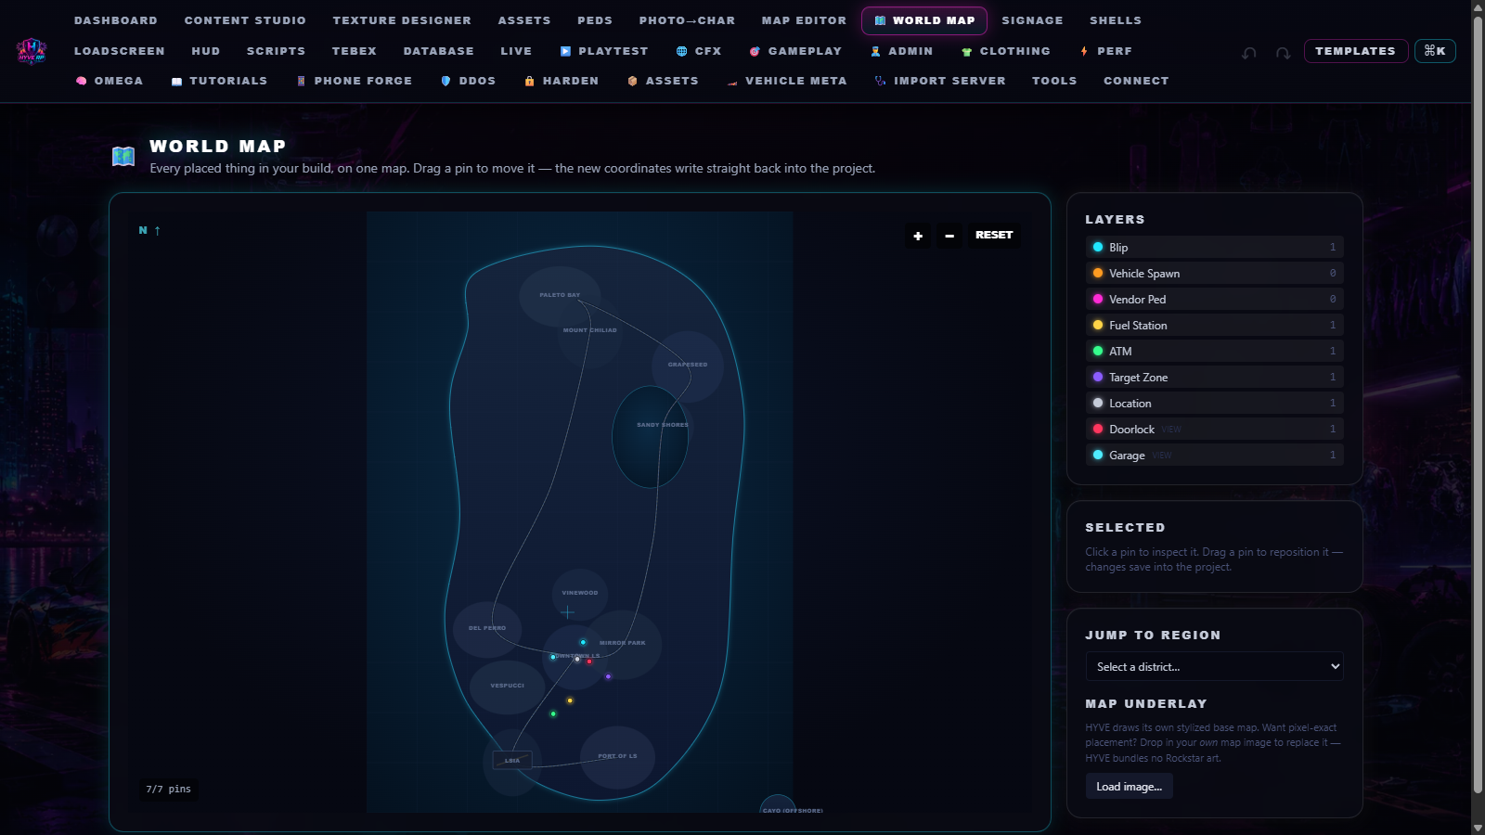Switch to Content Studio tab
Viewport: 1485px width, 835px height.
point(245,20)
